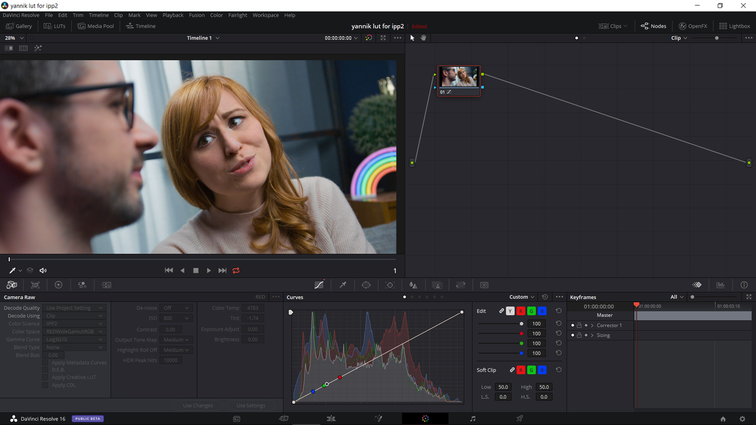756x425 pixels.
Task: Open Project Settings gear icon
Action: click(742, 419)
